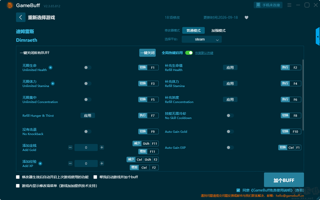
Task: Uncheck GameBuff disclaimer agreement checkbox
Action: pyautogui.click(x=238, y=190)
